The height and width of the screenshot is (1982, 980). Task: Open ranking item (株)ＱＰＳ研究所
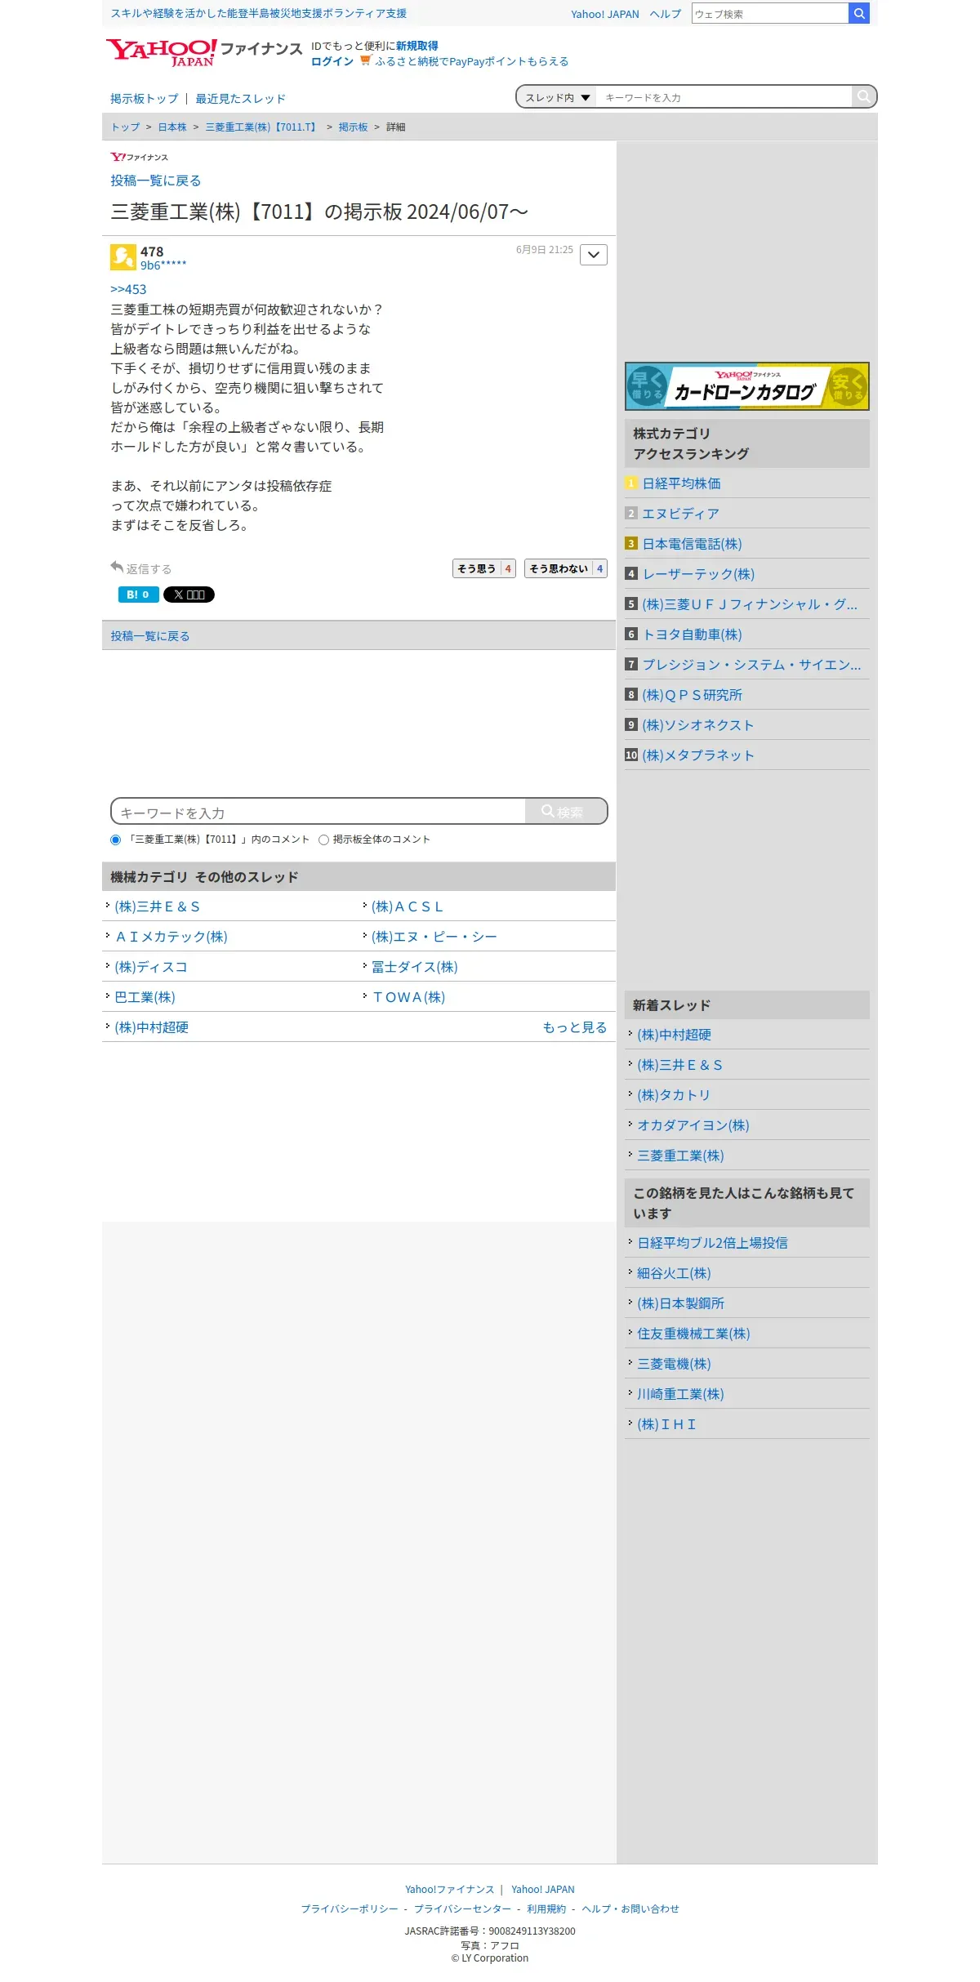point(693,695)
